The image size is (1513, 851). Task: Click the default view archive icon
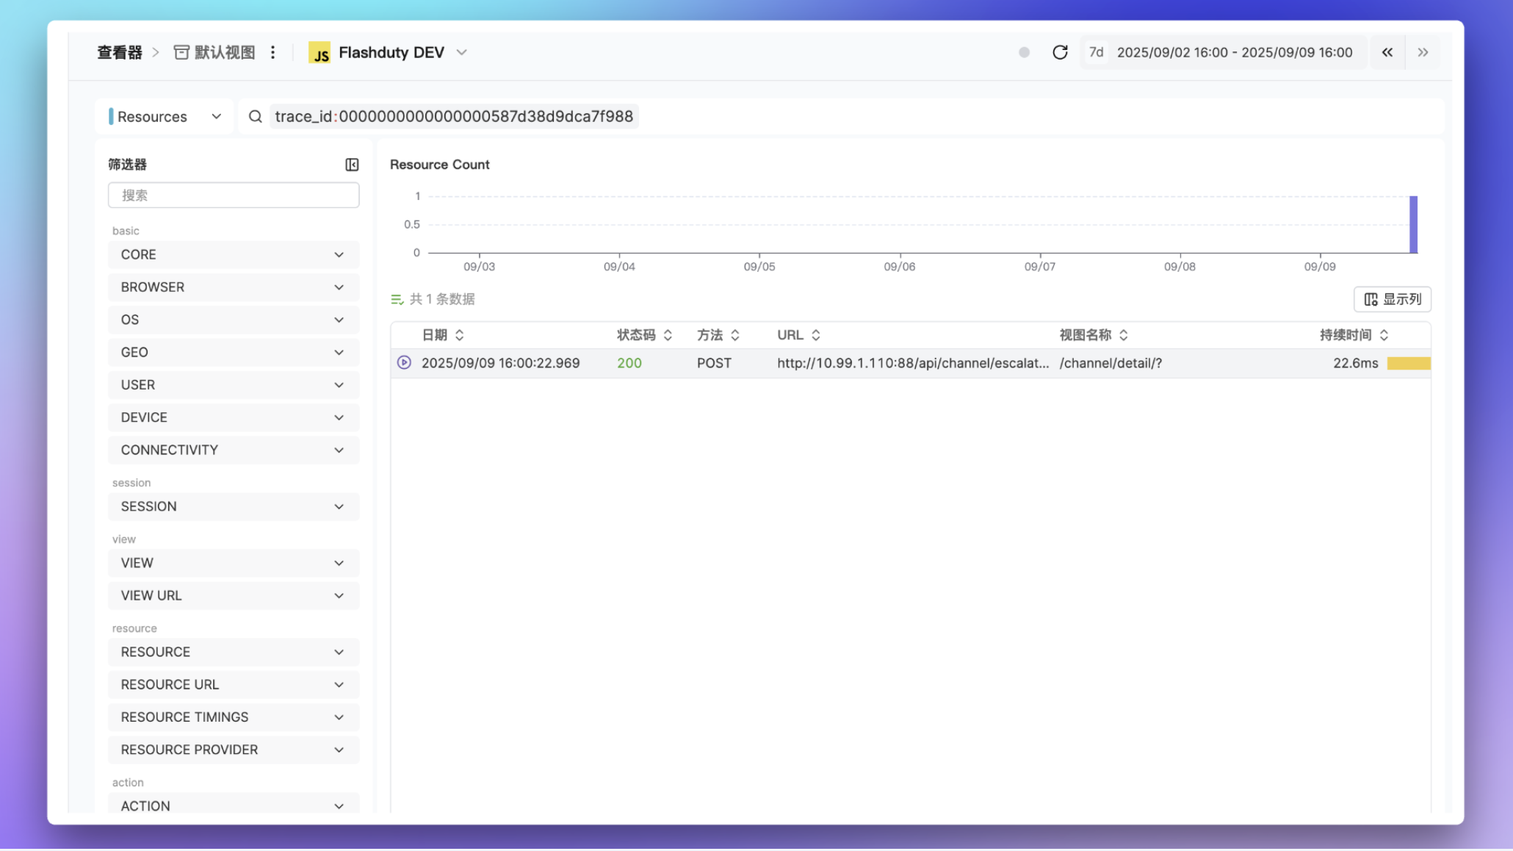(181, 52)
